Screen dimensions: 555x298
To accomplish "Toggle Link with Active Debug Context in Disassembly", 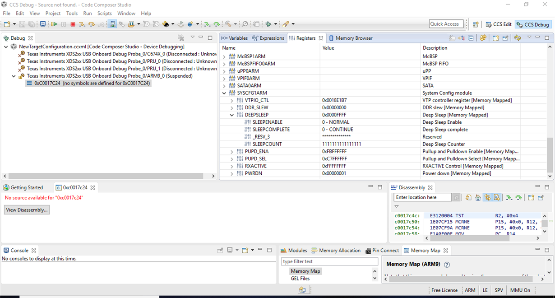I will coord(487,197).
